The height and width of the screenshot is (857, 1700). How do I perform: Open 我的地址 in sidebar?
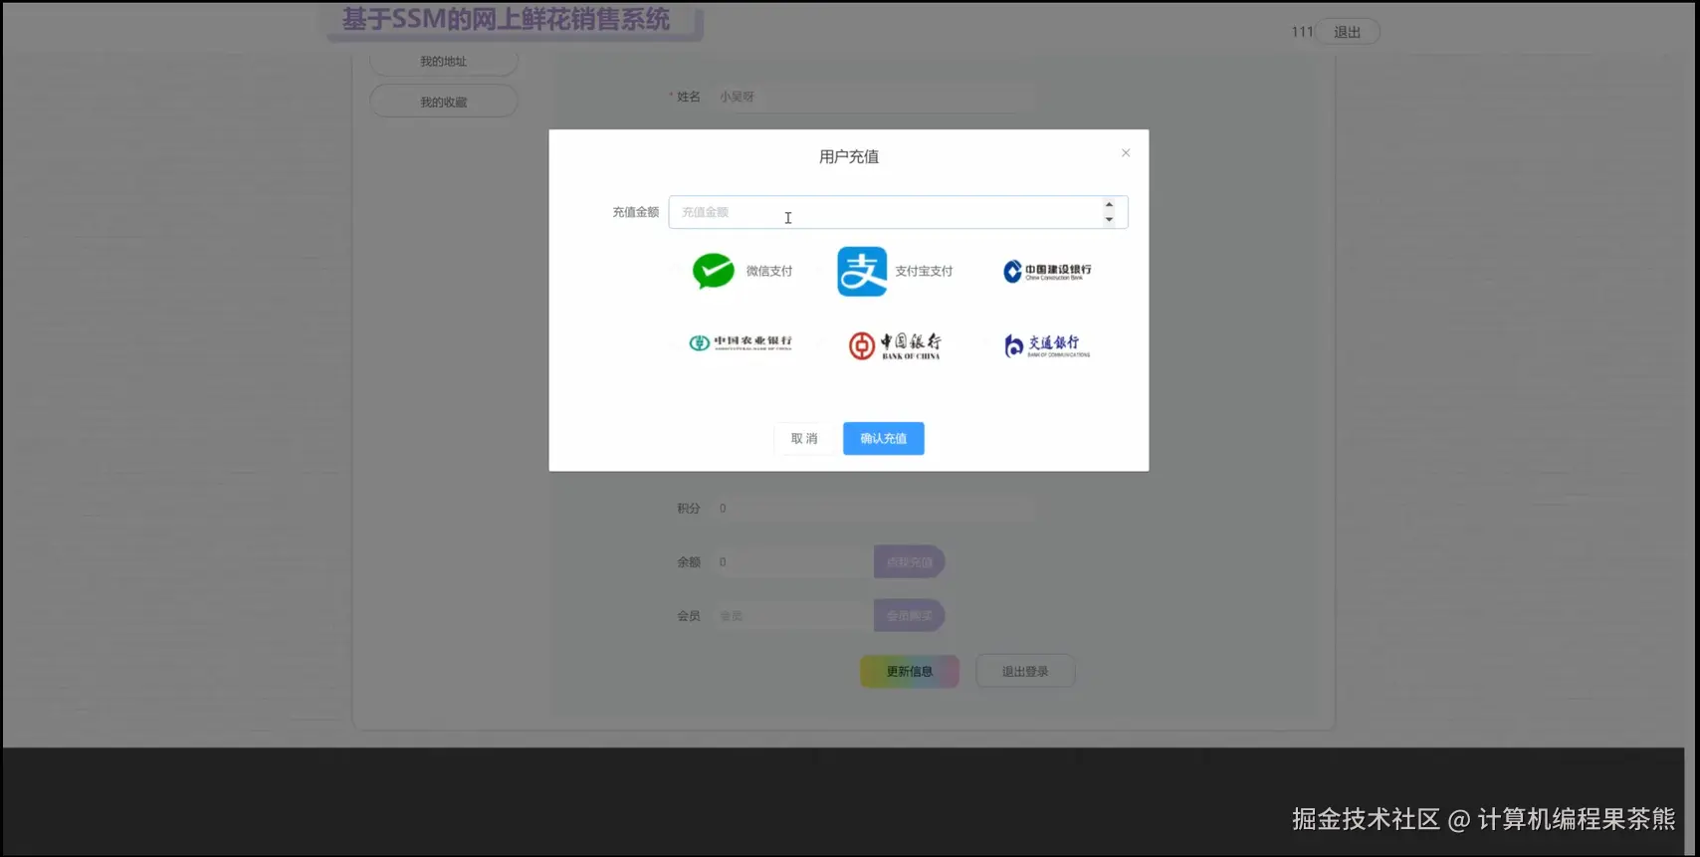[x=443, y=62]
